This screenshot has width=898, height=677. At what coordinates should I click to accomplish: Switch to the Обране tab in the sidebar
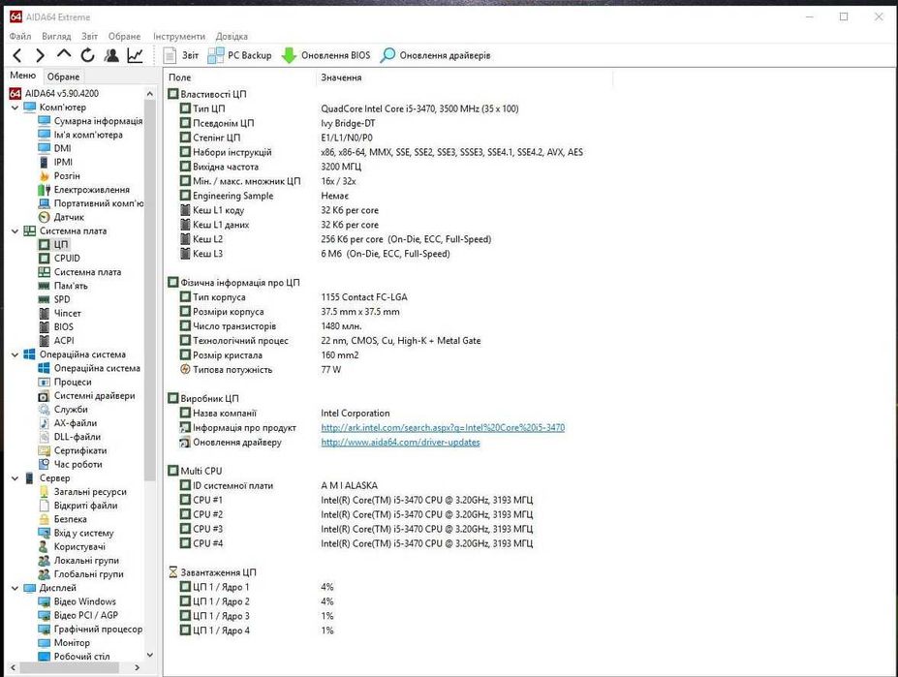click(x=63, y=77)
